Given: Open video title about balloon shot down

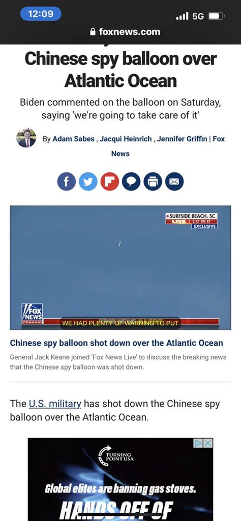Looking at the screenshot, I should (x=116, y=343).
